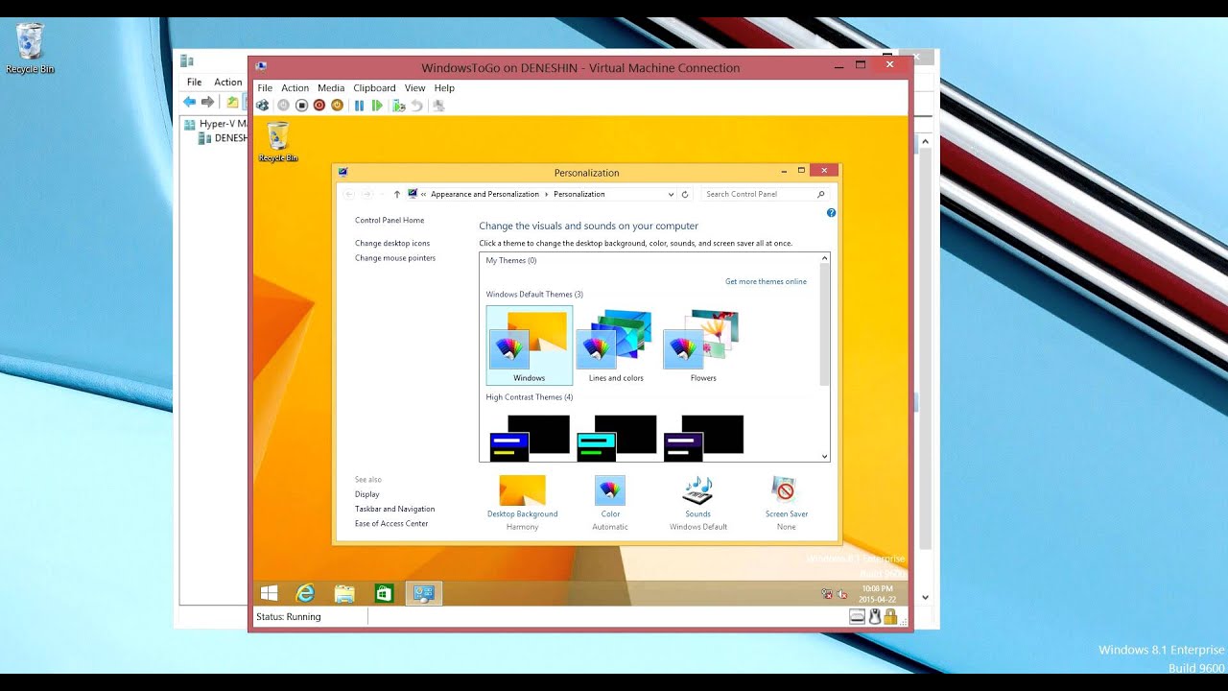
Task: Select Hyper-V Manager tree node
Action: 215,124
